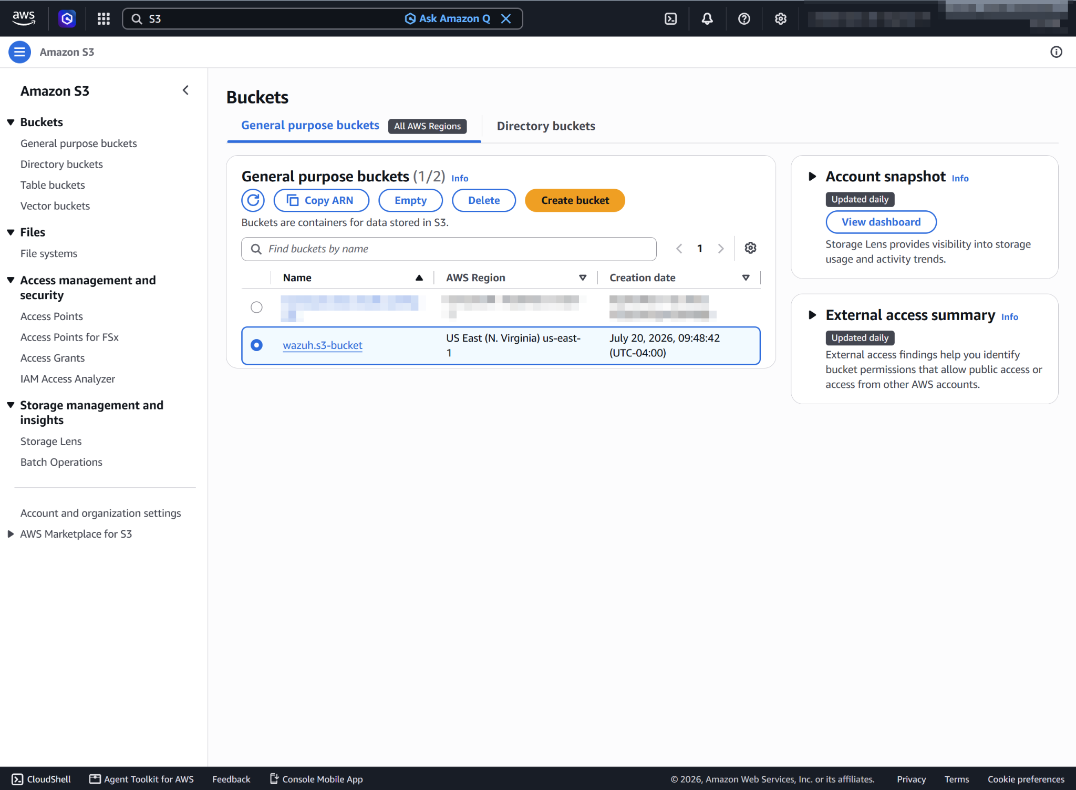Open bucket table preferences gear
Screen dimensions: 1076x790
pyautogui.click(x=750, y=248)
